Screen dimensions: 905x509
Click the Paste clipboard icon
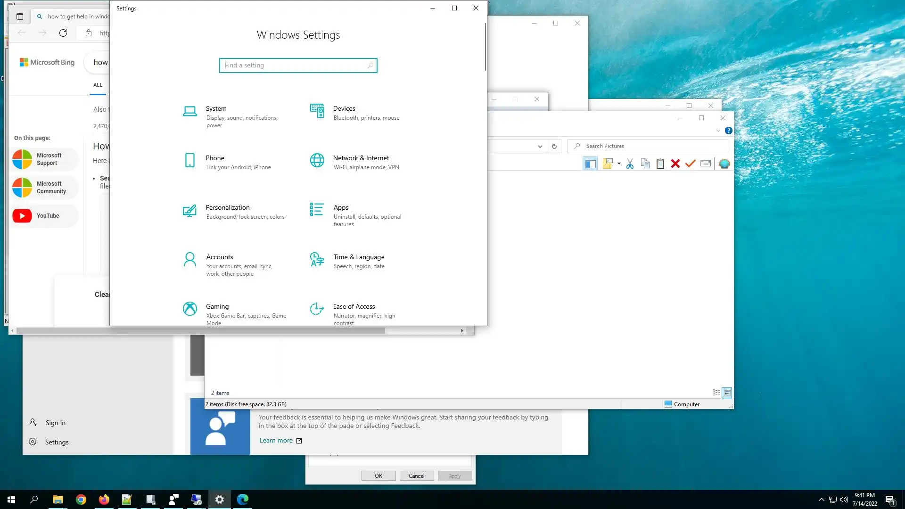pos(660,164)
